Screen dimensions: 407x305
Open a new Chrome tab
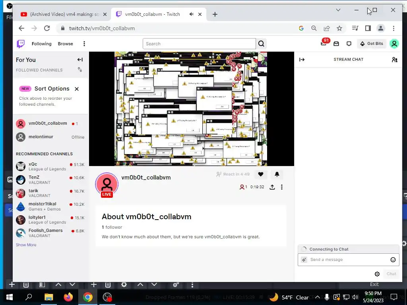tap(215, 15)
